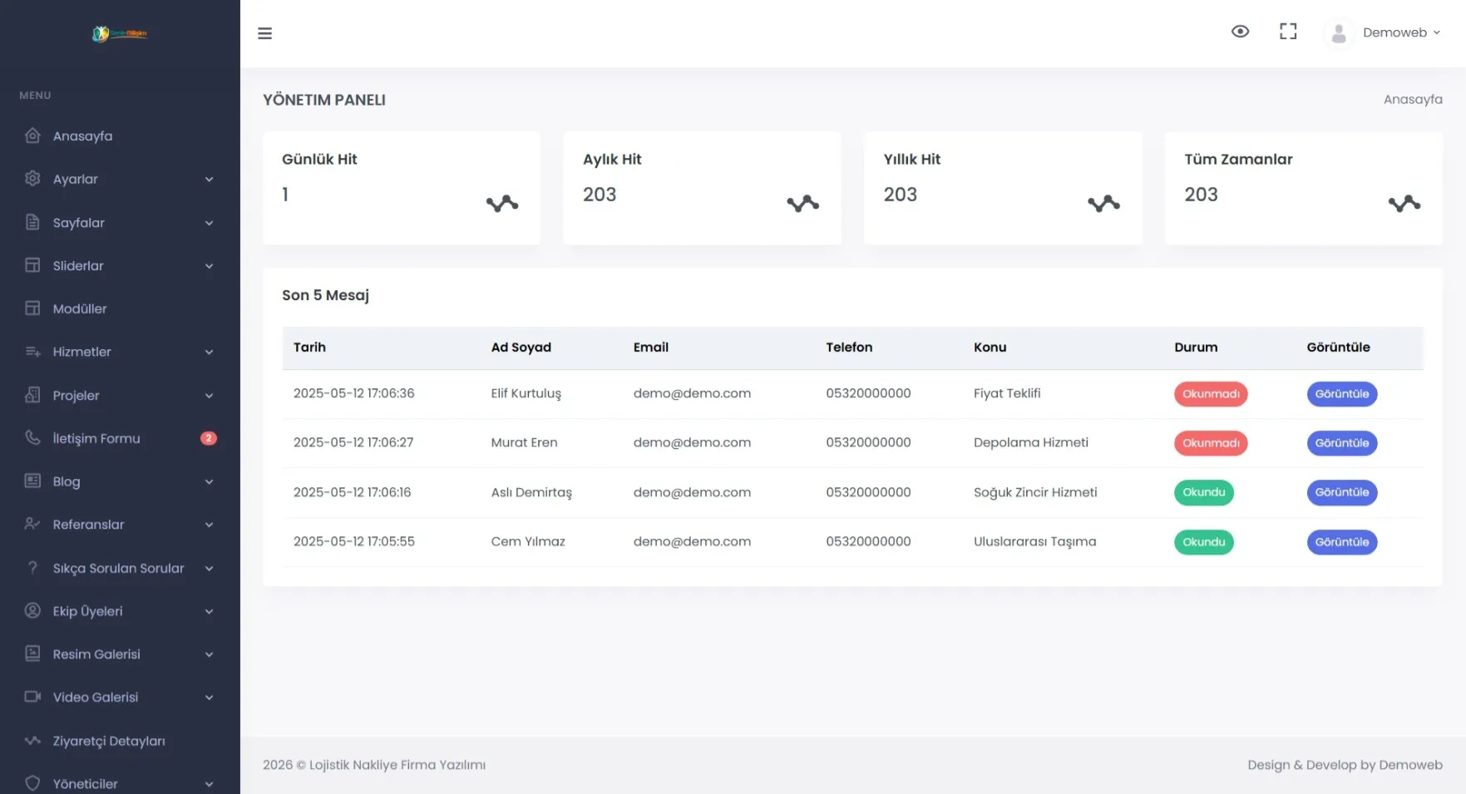Click the İletişim Formu phone icon
1466x794 pixels.
click(x=32, y=437)
